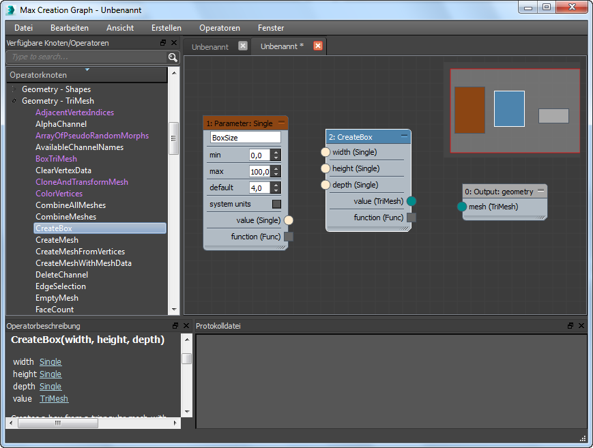Click Parameter value (Single) output connector
This screenshot has width=593, height=448.
pos(289,220)
